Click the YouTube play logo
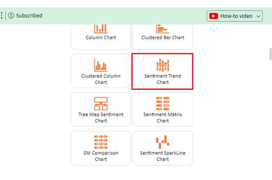 214,16
